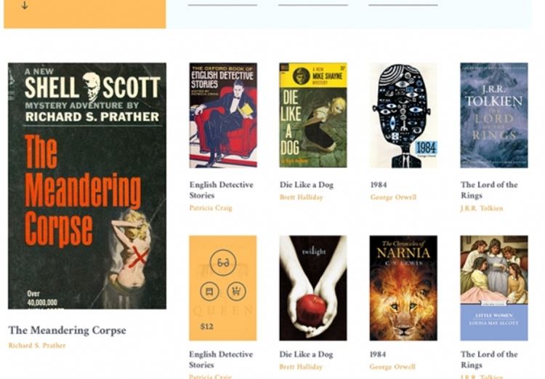Open The Meandering Corpse cover image
This screenshot has width=545, height=379.
[87, 185]
